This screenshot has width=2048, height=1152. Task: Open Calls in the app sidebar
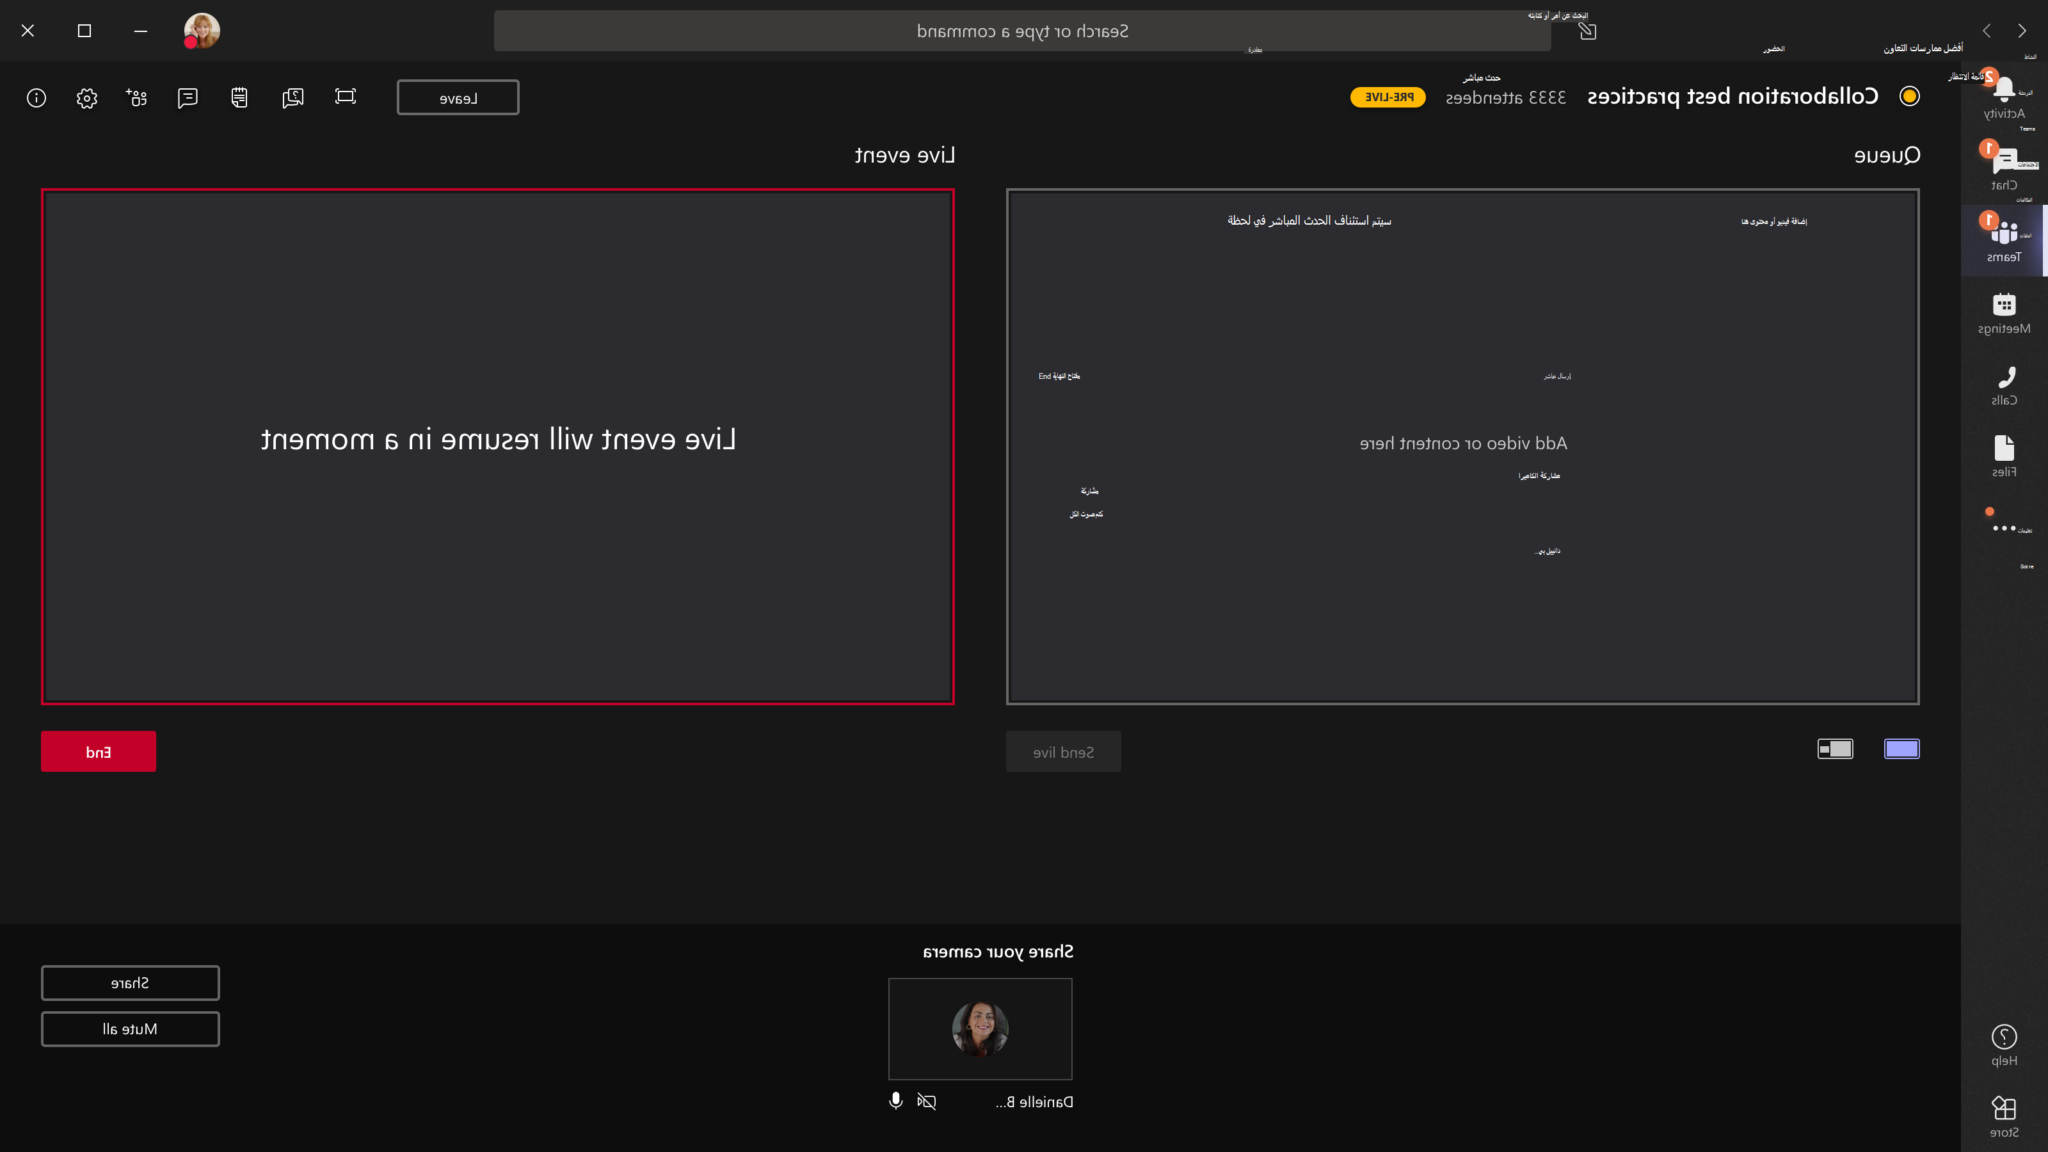[2003, 385]
